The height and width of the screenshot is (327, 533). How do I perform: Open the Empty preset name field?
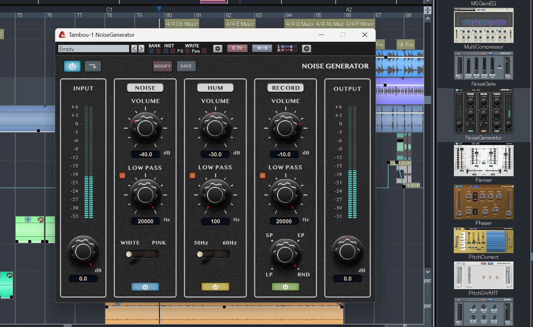tap(94, 49)
